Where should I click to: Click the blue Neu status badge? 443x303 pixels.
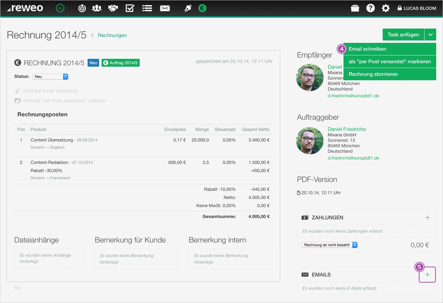click(x=93, y=63)
